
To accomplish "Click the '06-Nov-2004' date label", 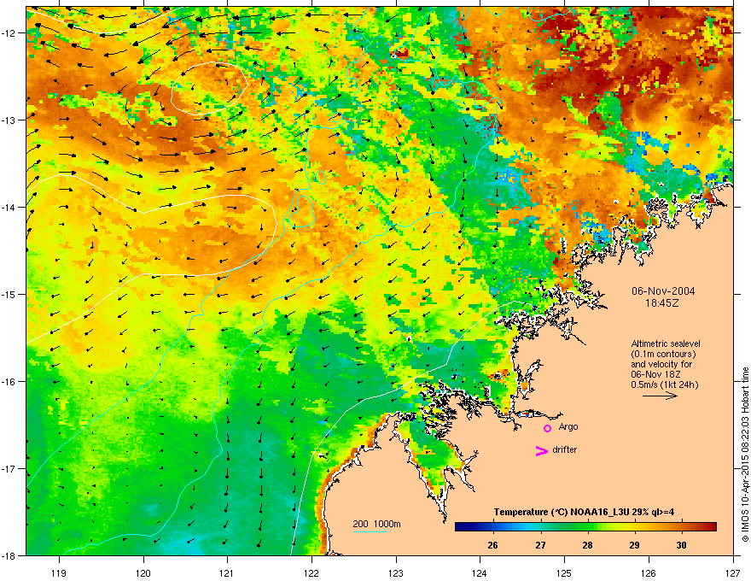I will point(663,291).
